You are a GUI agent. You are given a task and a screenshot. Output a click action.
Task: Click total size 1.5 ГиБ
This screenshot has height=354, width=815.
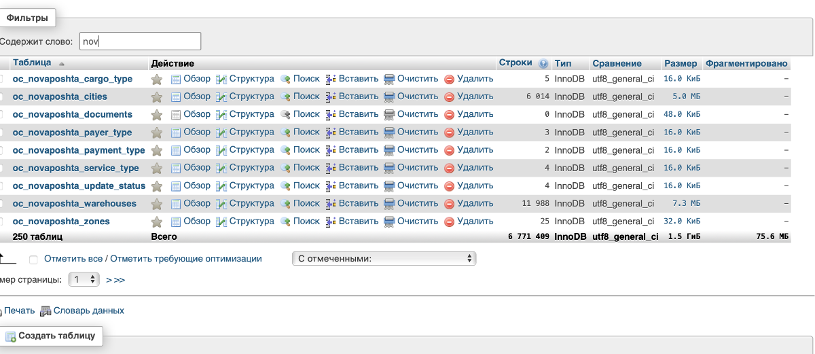coord(684,237)
